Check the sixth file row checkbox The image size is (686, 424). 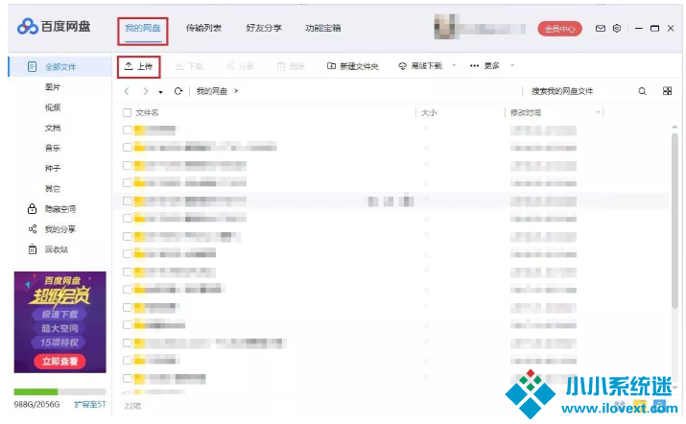tap(127, 219)
